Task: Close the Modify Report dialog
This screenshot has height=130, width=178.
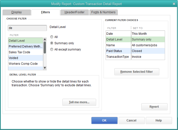Action: (174, 4)
